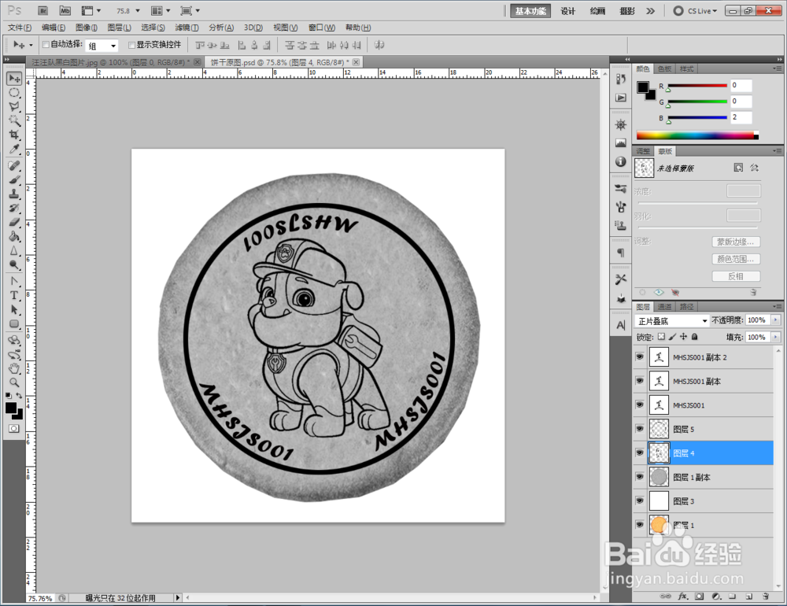
Task: Select the Eraser tool
Action: coord(14,222)
